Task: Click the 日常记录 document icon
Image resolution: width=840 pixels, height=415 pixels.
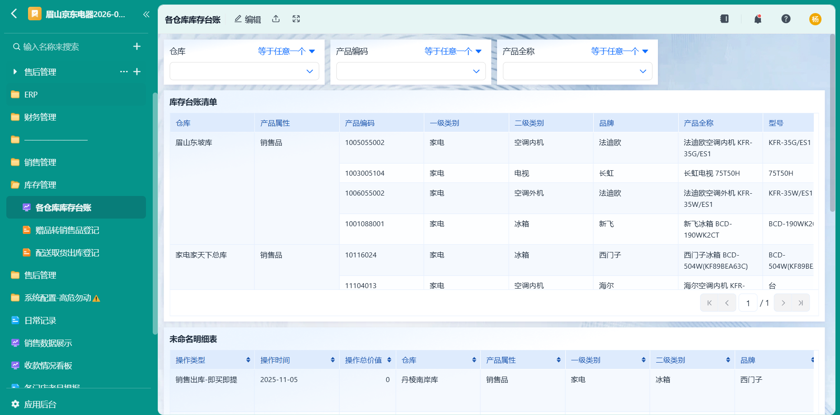Action: click(x=15, y=320)
